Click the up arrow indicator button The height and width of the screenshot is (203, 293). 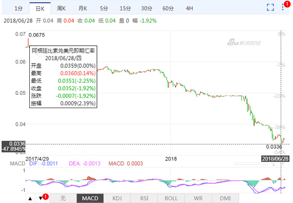click(x=30, y=198)
